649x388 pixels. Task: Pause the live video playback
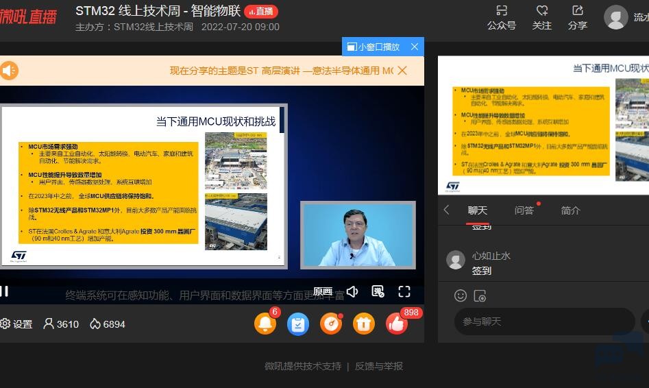pyautogui.click(x=4, y=291)
